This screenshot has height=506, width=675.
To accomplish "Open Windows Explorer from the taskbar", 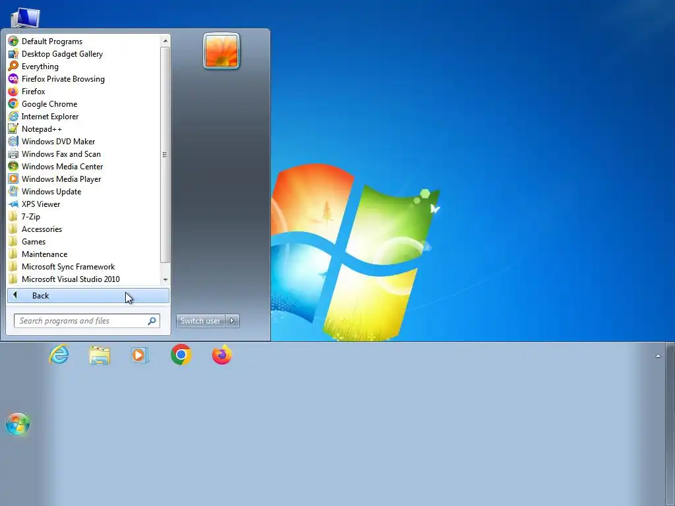I will point(100,355).
